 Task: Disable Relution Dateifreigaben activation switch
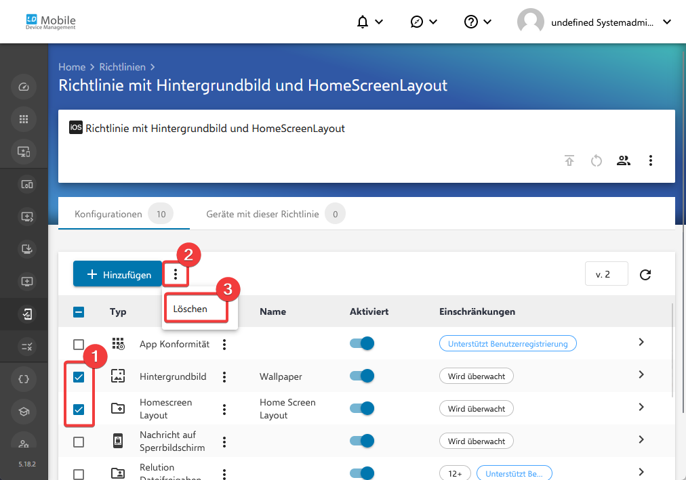[x=362, y=473]
